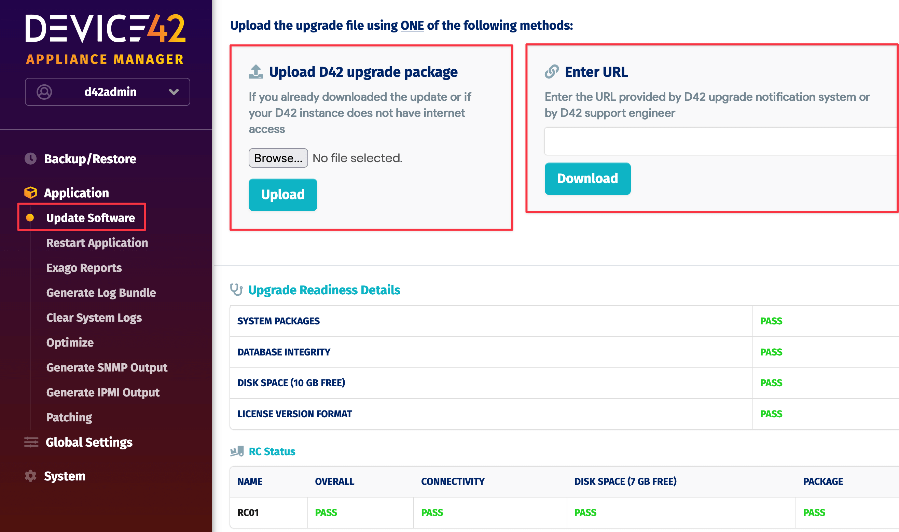Click the chain-link icon next to Enter URL

click(551, 71)
